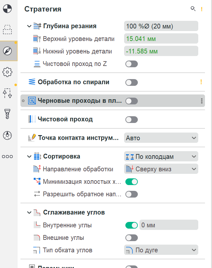The image size is (212, 268).
Task: Click the Разрешить обратное направление arrows icon
Action: 37,194
